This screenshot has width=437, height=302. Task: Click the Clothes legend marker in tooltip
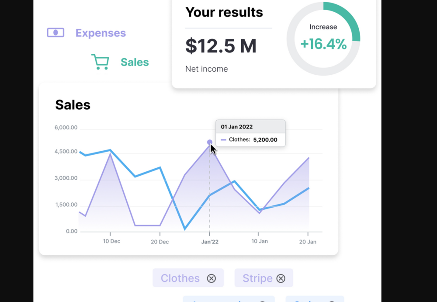[224, 140]
